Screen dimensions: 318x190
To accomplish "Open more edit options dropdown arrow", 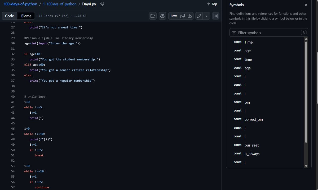I will tap(206, 16).
